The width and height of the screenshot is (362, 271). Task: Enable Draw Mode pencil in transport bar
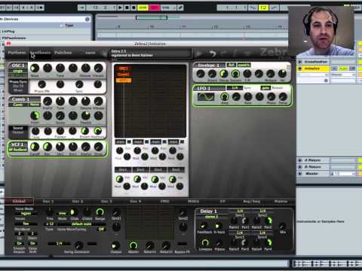180,8
